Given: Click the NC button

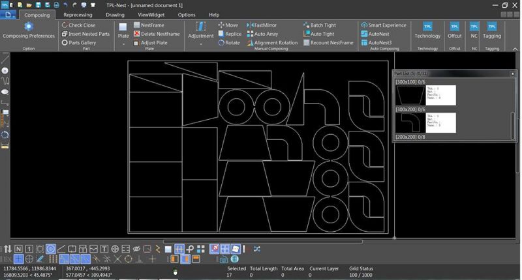Looking at the screenshot, I should pos(474,30).
